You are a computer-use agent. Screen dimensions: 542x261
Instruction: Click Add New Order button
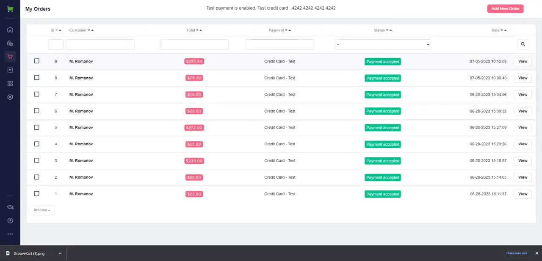(505, 8)
